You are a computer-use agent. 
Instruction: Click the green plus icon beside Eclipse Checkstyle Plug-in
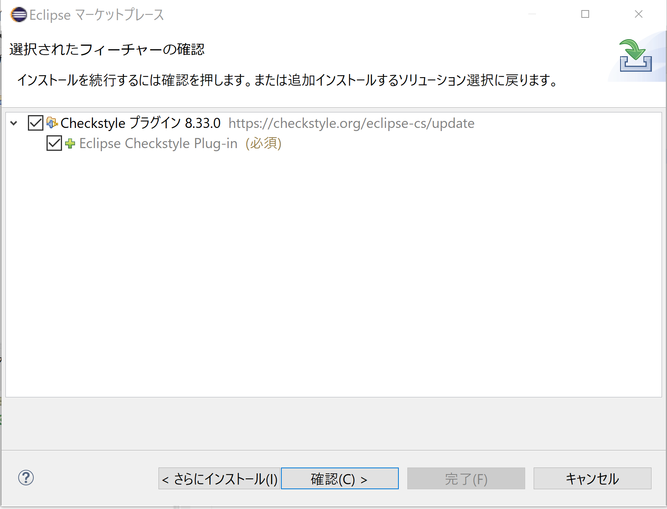click(x=70, y=143)
